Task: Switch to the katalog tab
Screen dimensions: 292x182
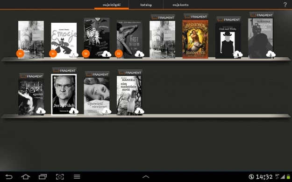Action: click(x=146, y=5)
